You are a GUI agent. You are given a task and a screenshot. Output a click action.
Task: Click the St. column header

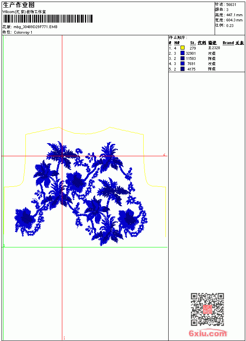tap(193, 43)
